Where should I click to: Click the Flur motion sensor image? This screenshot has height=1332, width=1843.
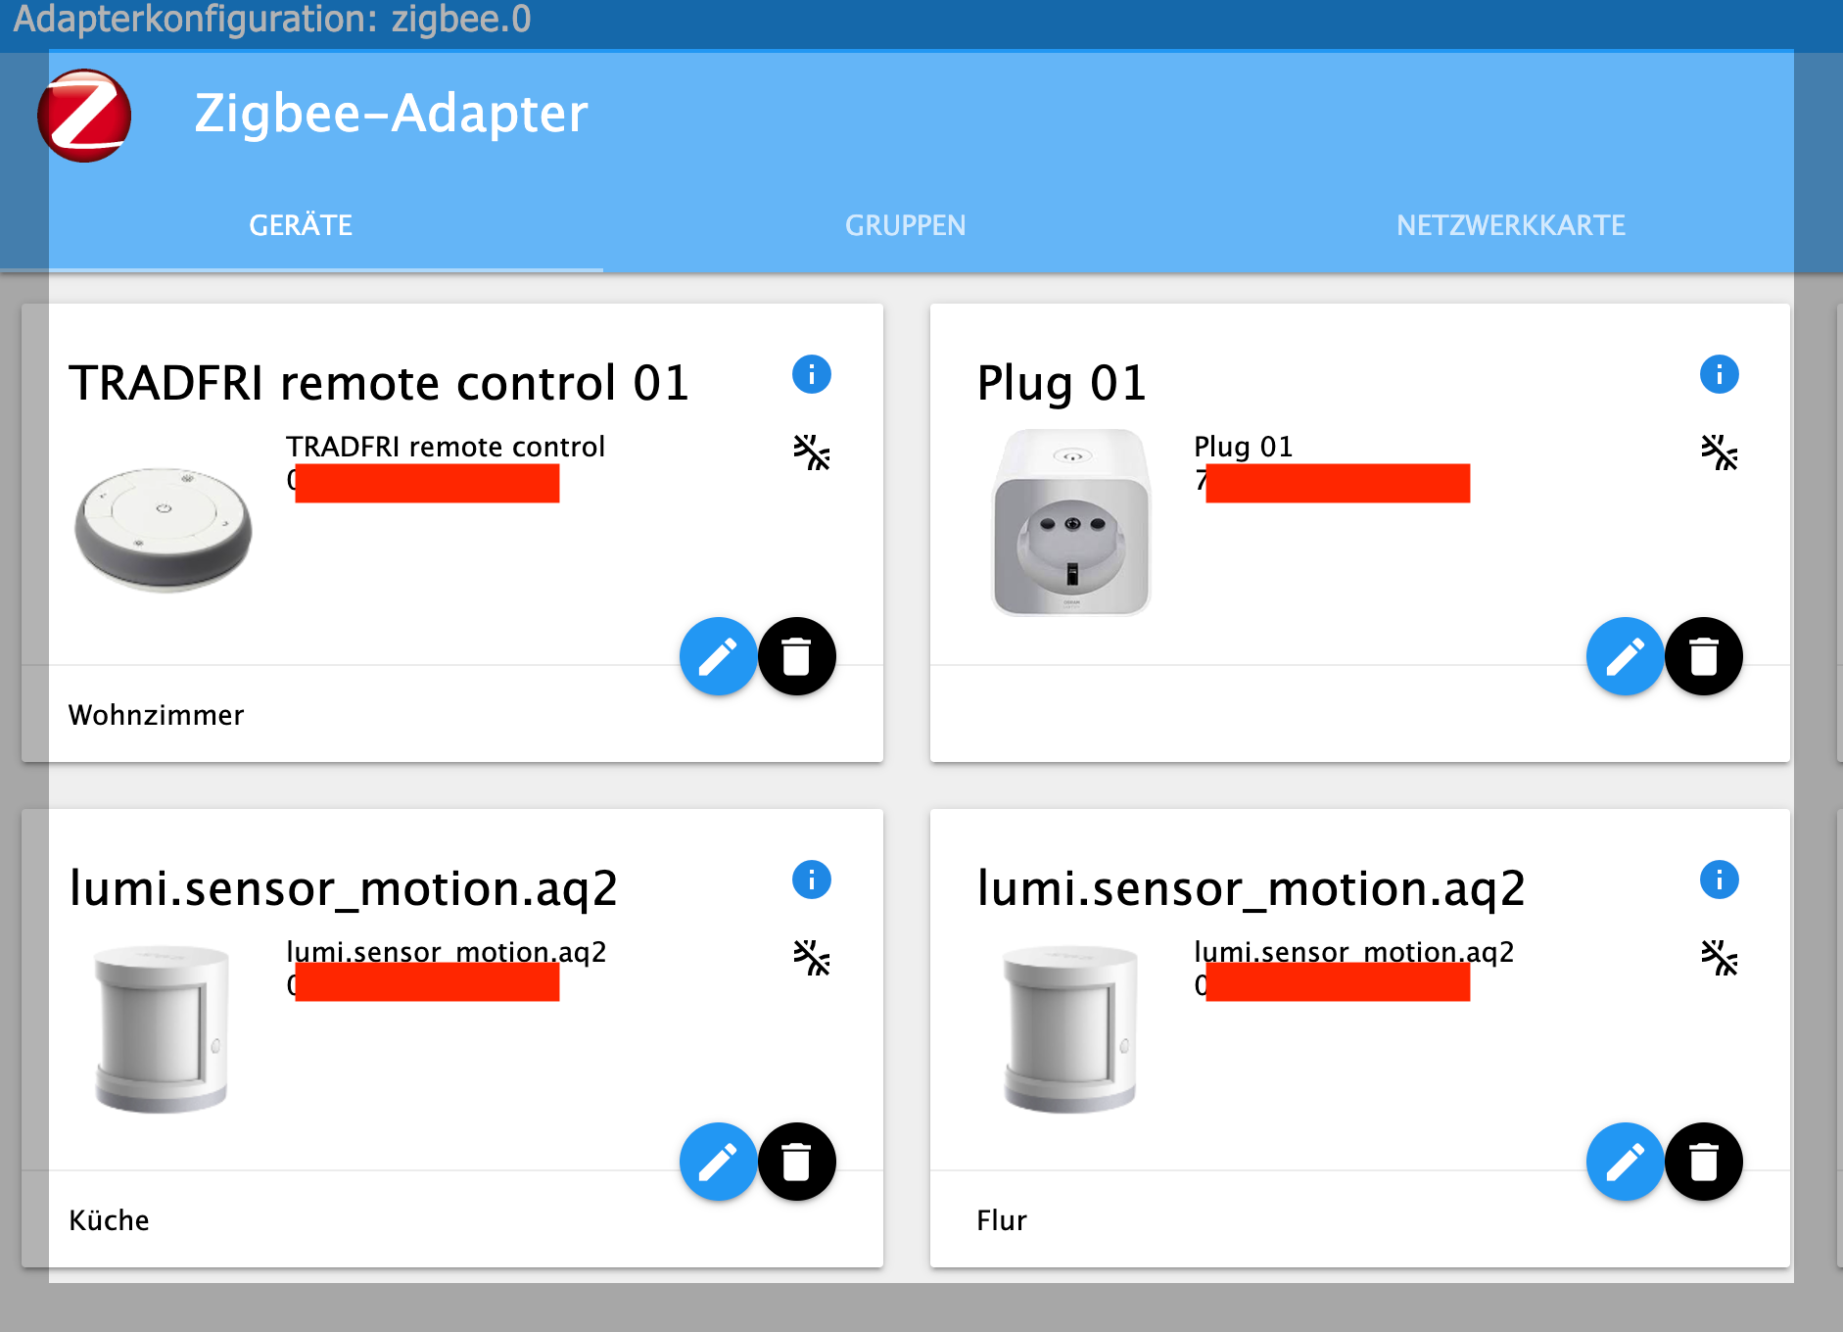tap(1070, 1028)
